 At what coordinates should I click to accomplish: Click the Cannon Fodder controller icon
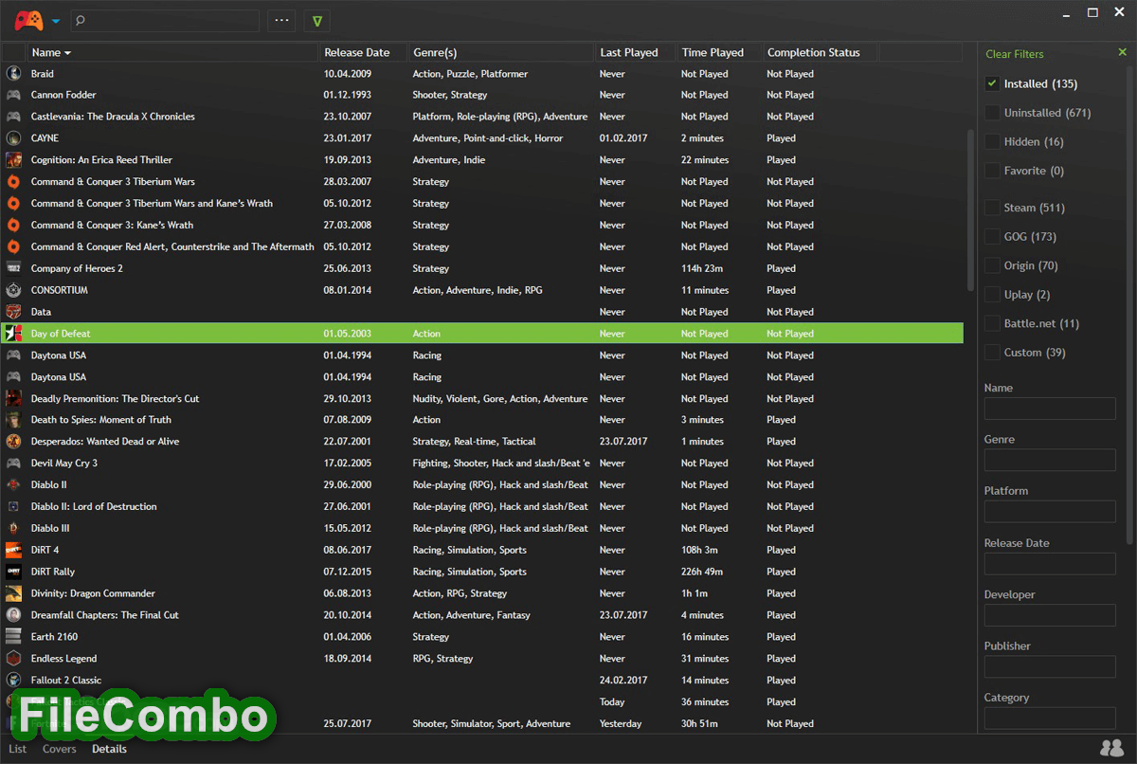click(x=13, y=95)
